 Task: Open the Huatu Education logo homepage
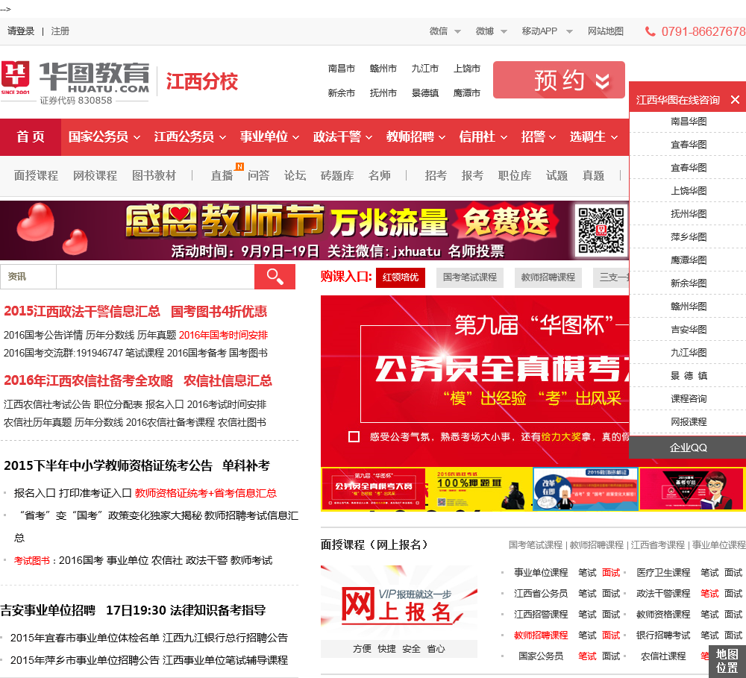75,82
